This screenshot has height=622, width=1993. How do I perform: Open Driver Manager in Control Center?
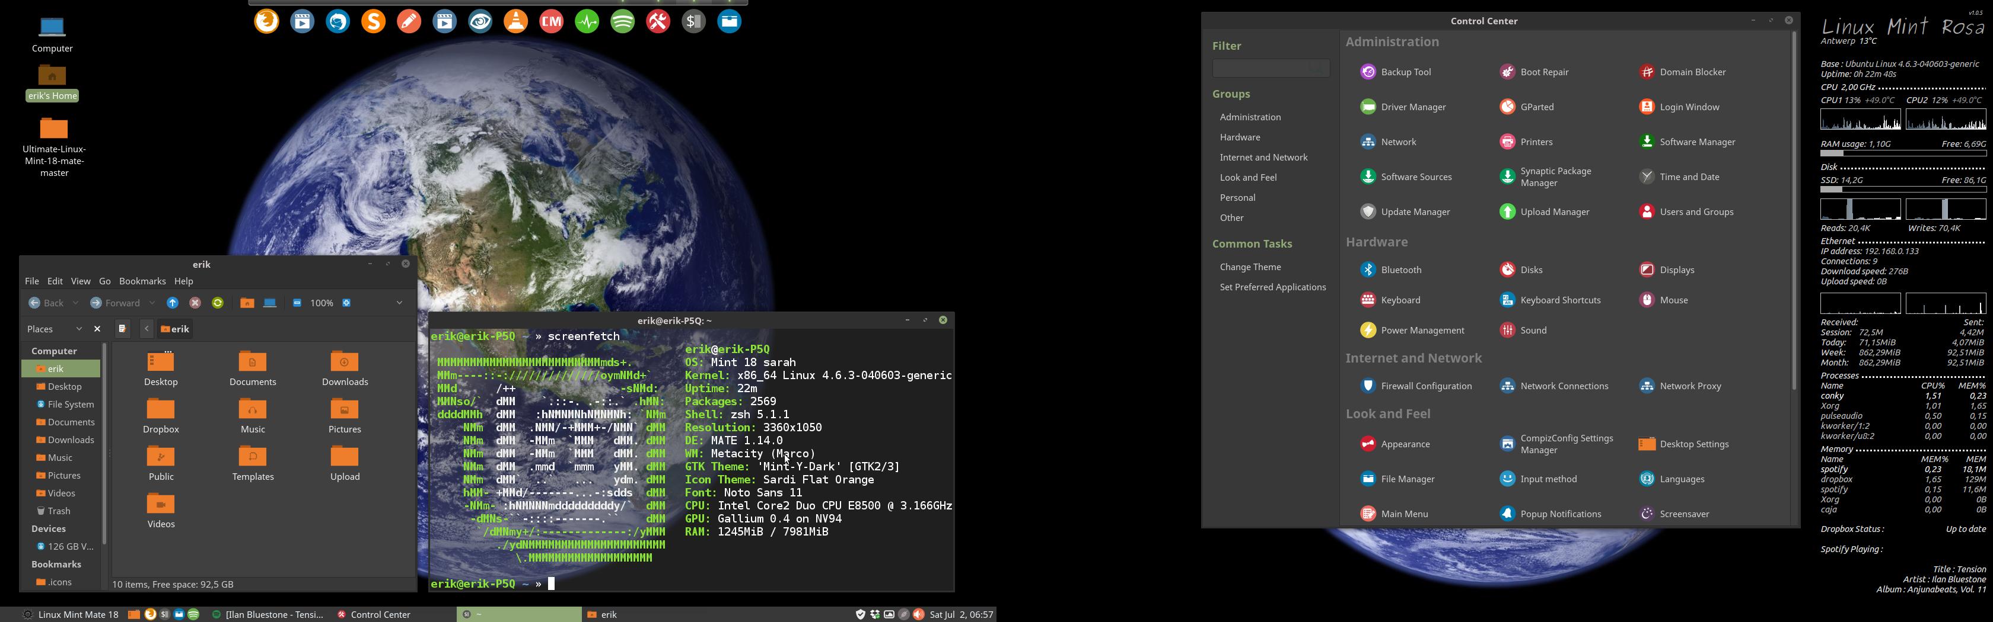(1403, 107)
